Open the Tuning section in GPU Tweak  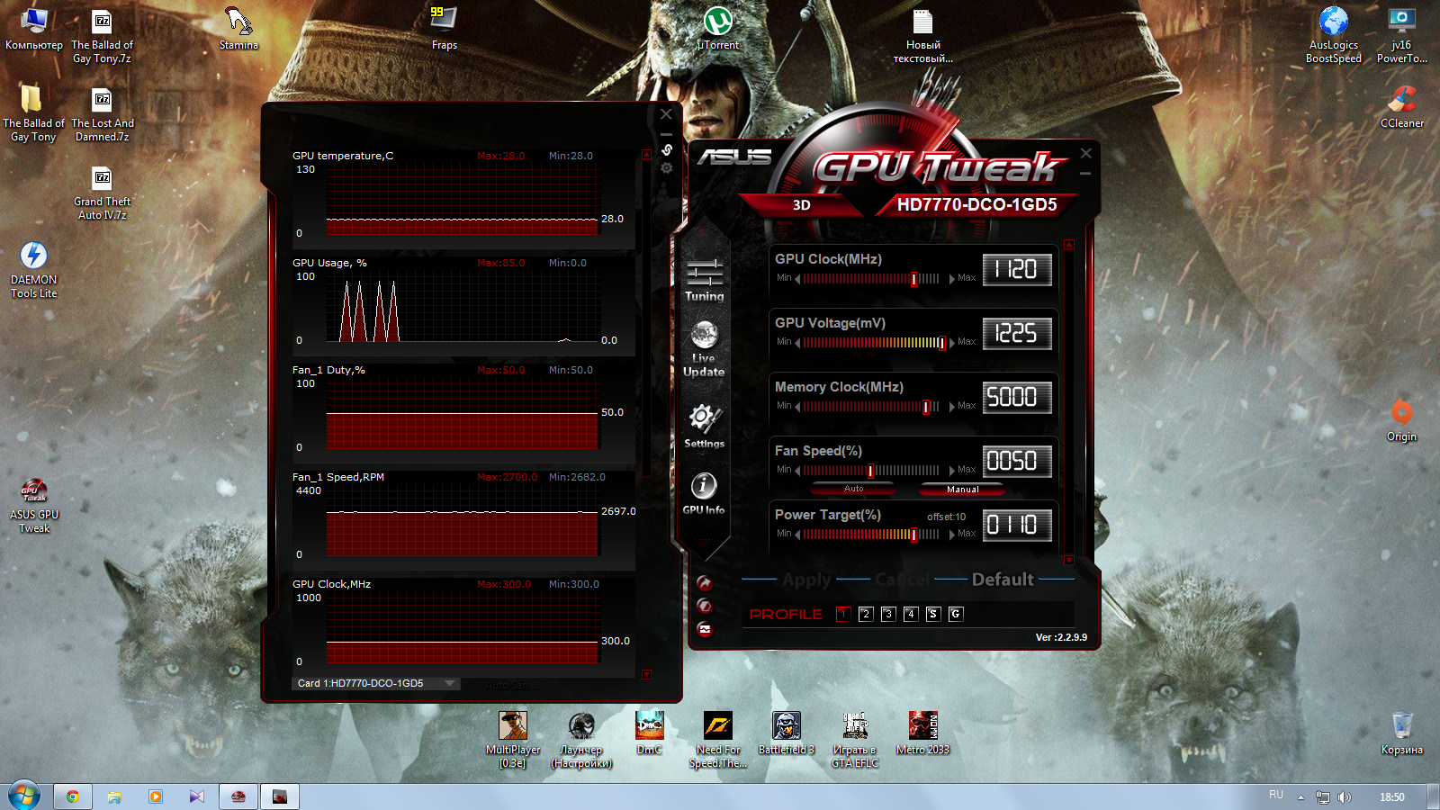coord(704,280)
